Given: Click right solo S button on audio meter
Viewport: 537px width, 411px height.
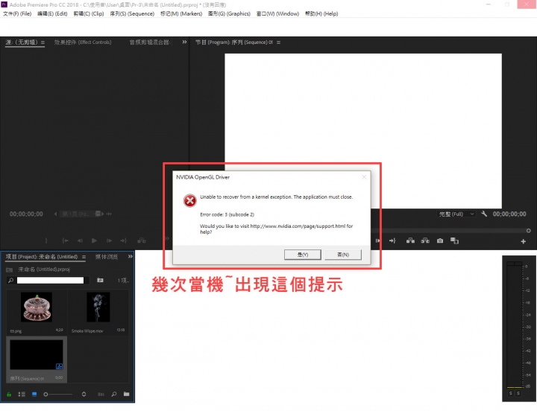Looking at the screenshot, I should click(x=518, y=394).
